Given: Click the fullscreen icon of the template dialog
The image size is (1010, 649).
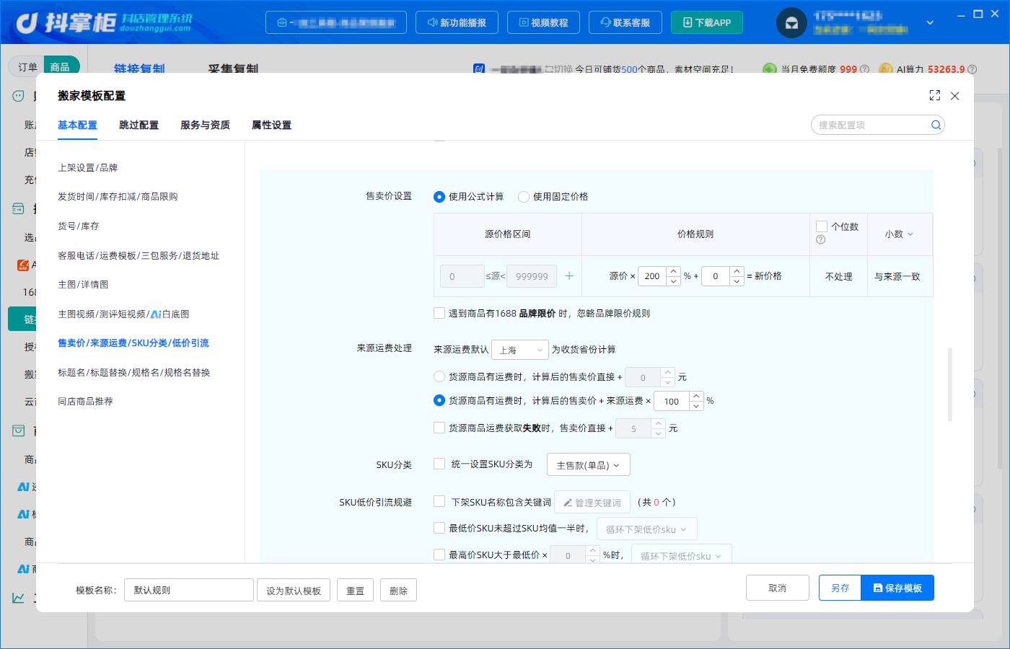Looking at the screenshot, I should click(x=935, y=95).
